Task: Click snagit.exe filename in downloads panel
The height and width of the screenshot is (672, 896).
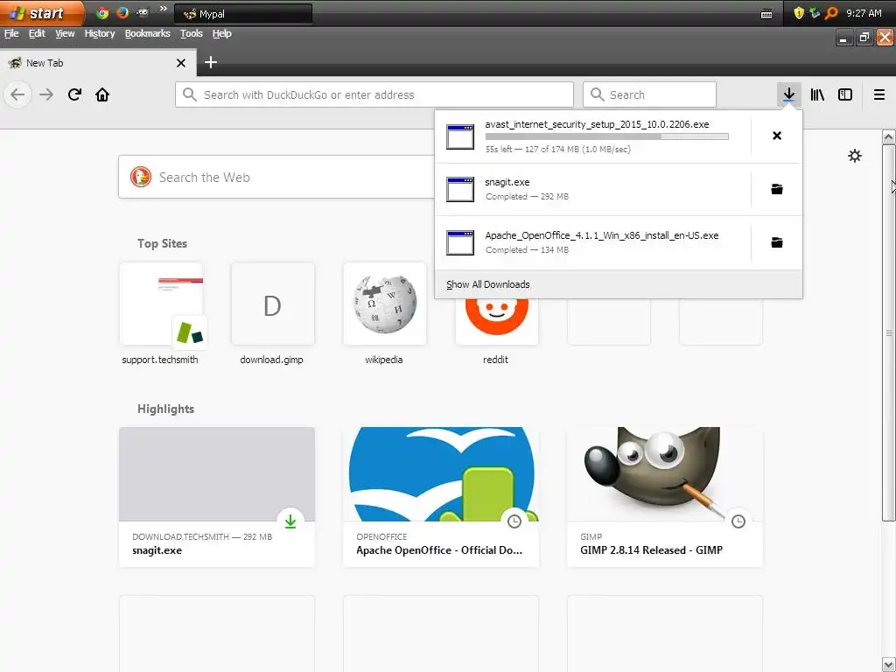Action: click(x=507, y=182)
